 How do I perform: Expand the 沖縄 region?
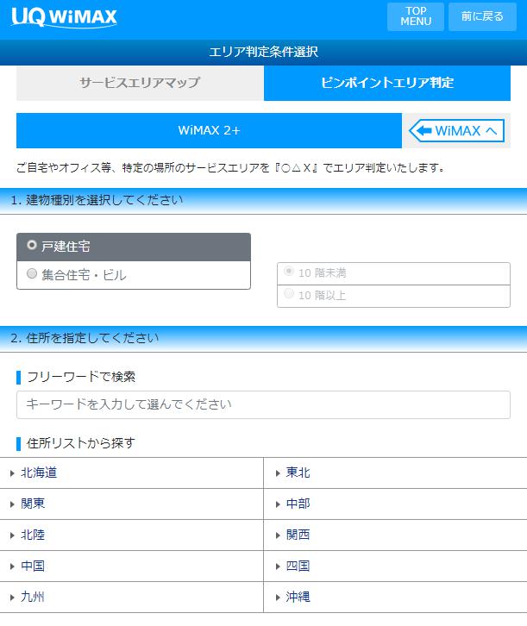pyautogui.click(x=395, y=598)
